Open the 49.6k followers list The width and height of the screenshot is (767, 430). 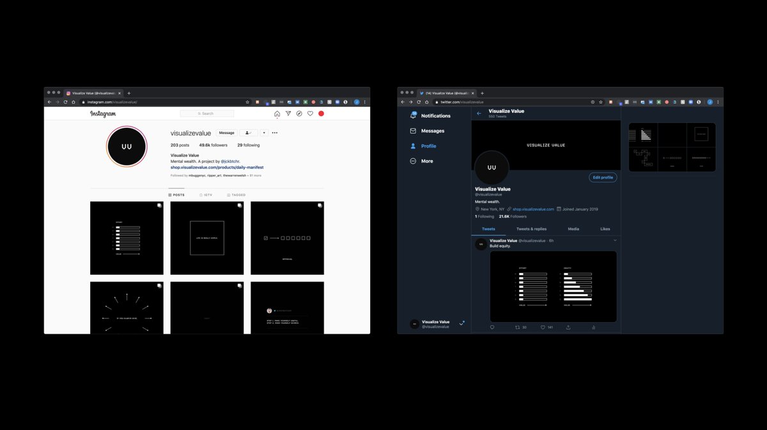[x=213, y=145]
